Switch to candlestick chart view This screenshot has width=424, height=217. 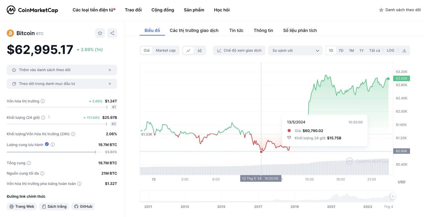(200, 51)
